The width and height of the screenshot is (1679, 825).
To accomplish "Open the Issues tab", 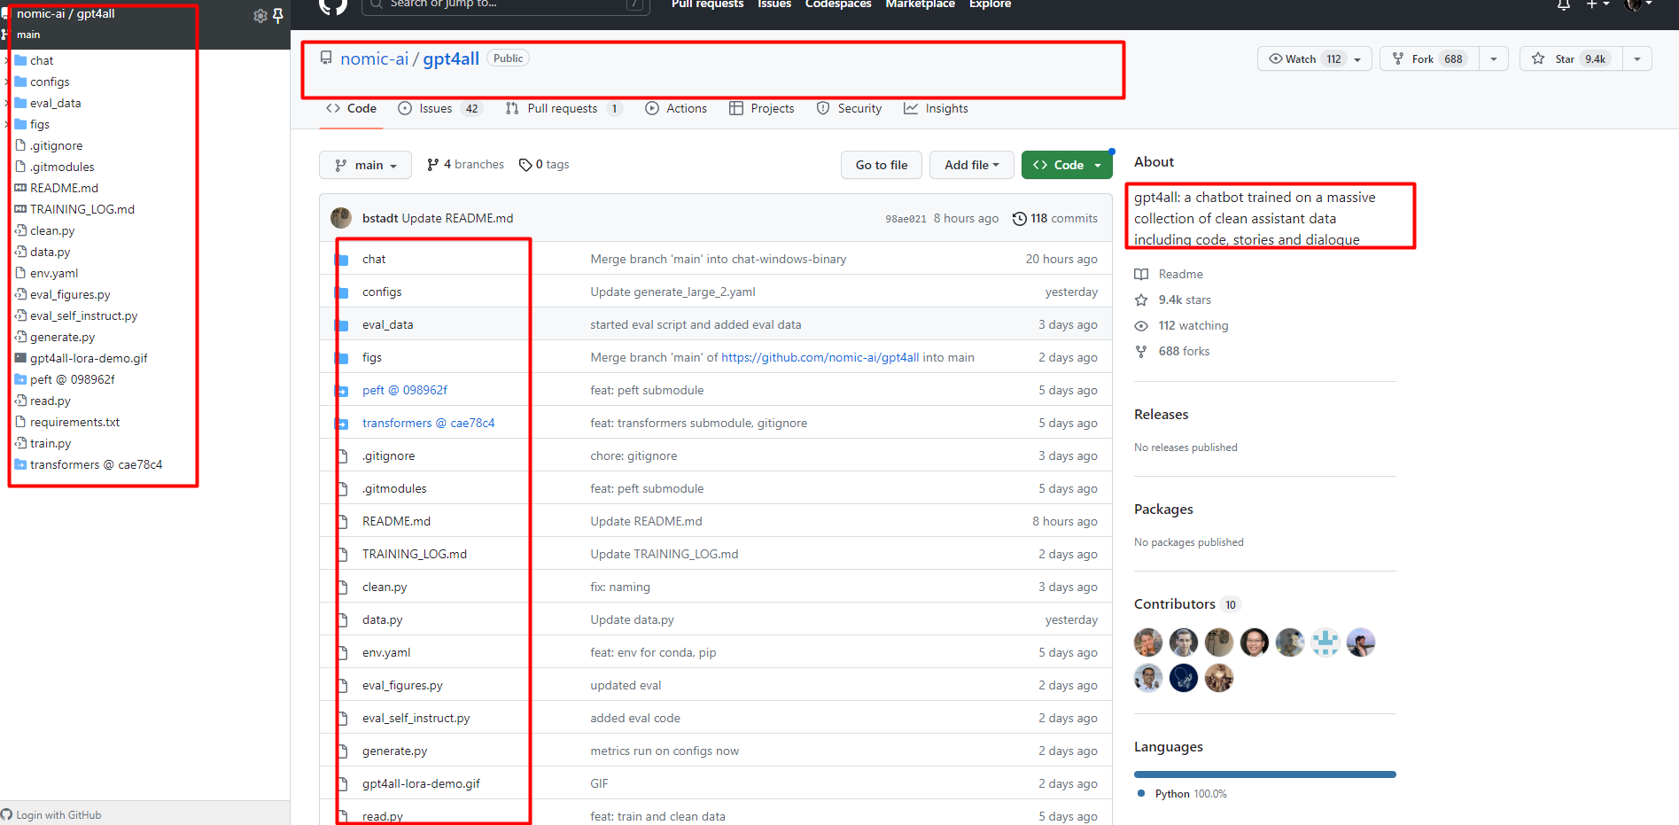I will pyautogui.click(x=440, y=108).
